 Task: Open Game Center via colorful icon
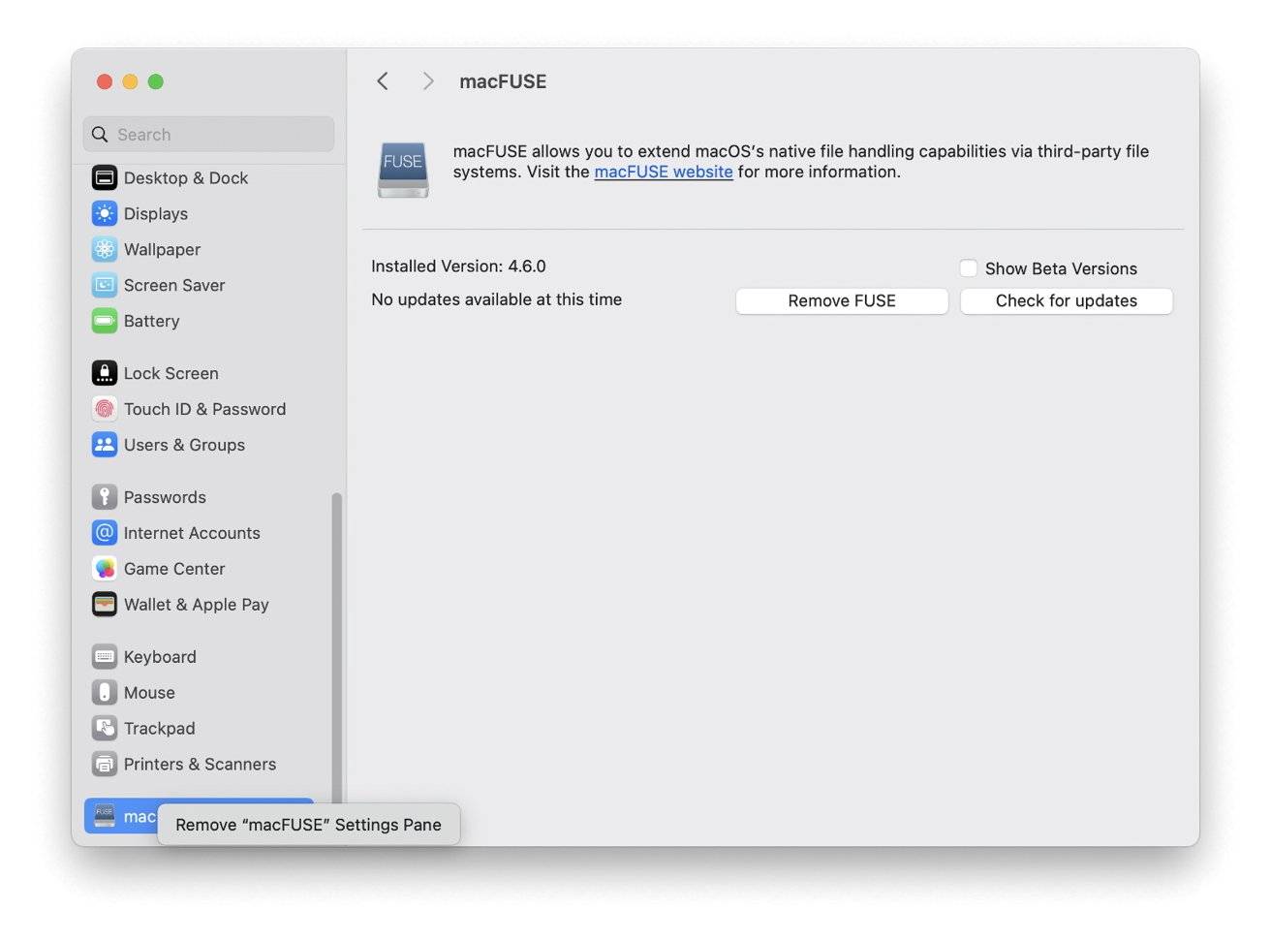(x=105, y=569)
